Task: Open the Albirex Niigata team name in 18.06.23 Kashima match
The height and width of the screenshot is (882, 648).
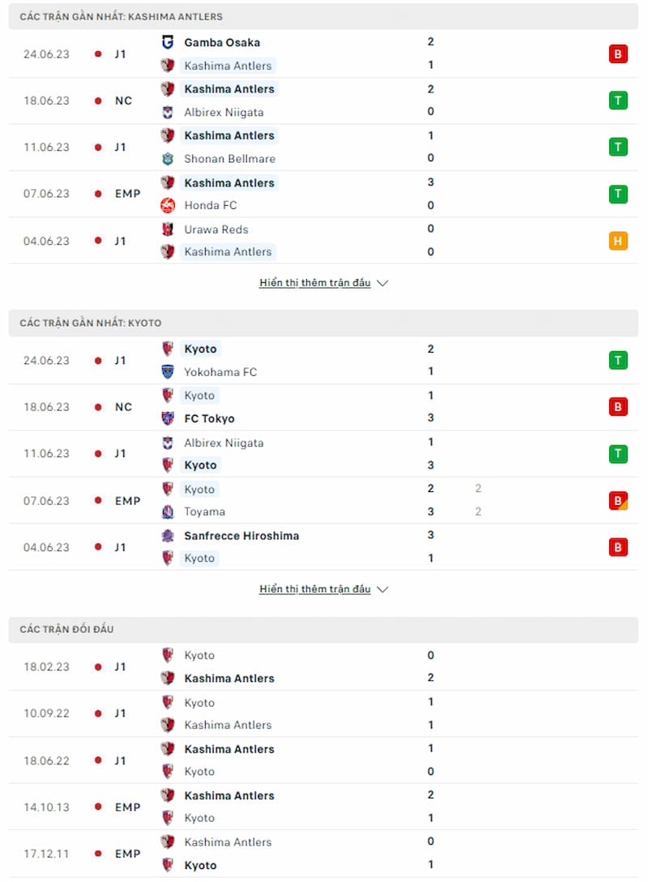Action: click(224, 112)
